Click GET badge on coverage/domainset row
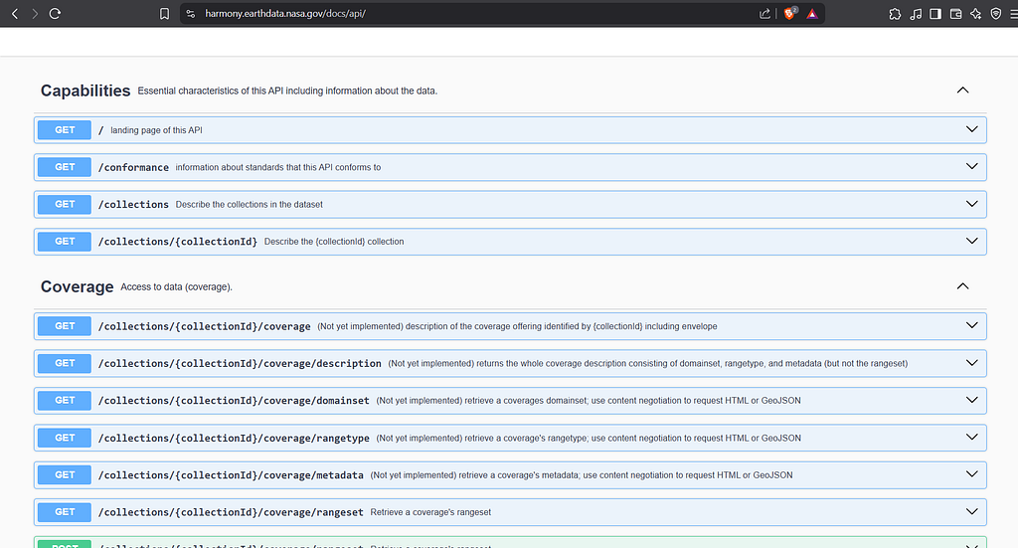Image resolution: width=1018 pixels, height=548 pixels. [65, 400]
